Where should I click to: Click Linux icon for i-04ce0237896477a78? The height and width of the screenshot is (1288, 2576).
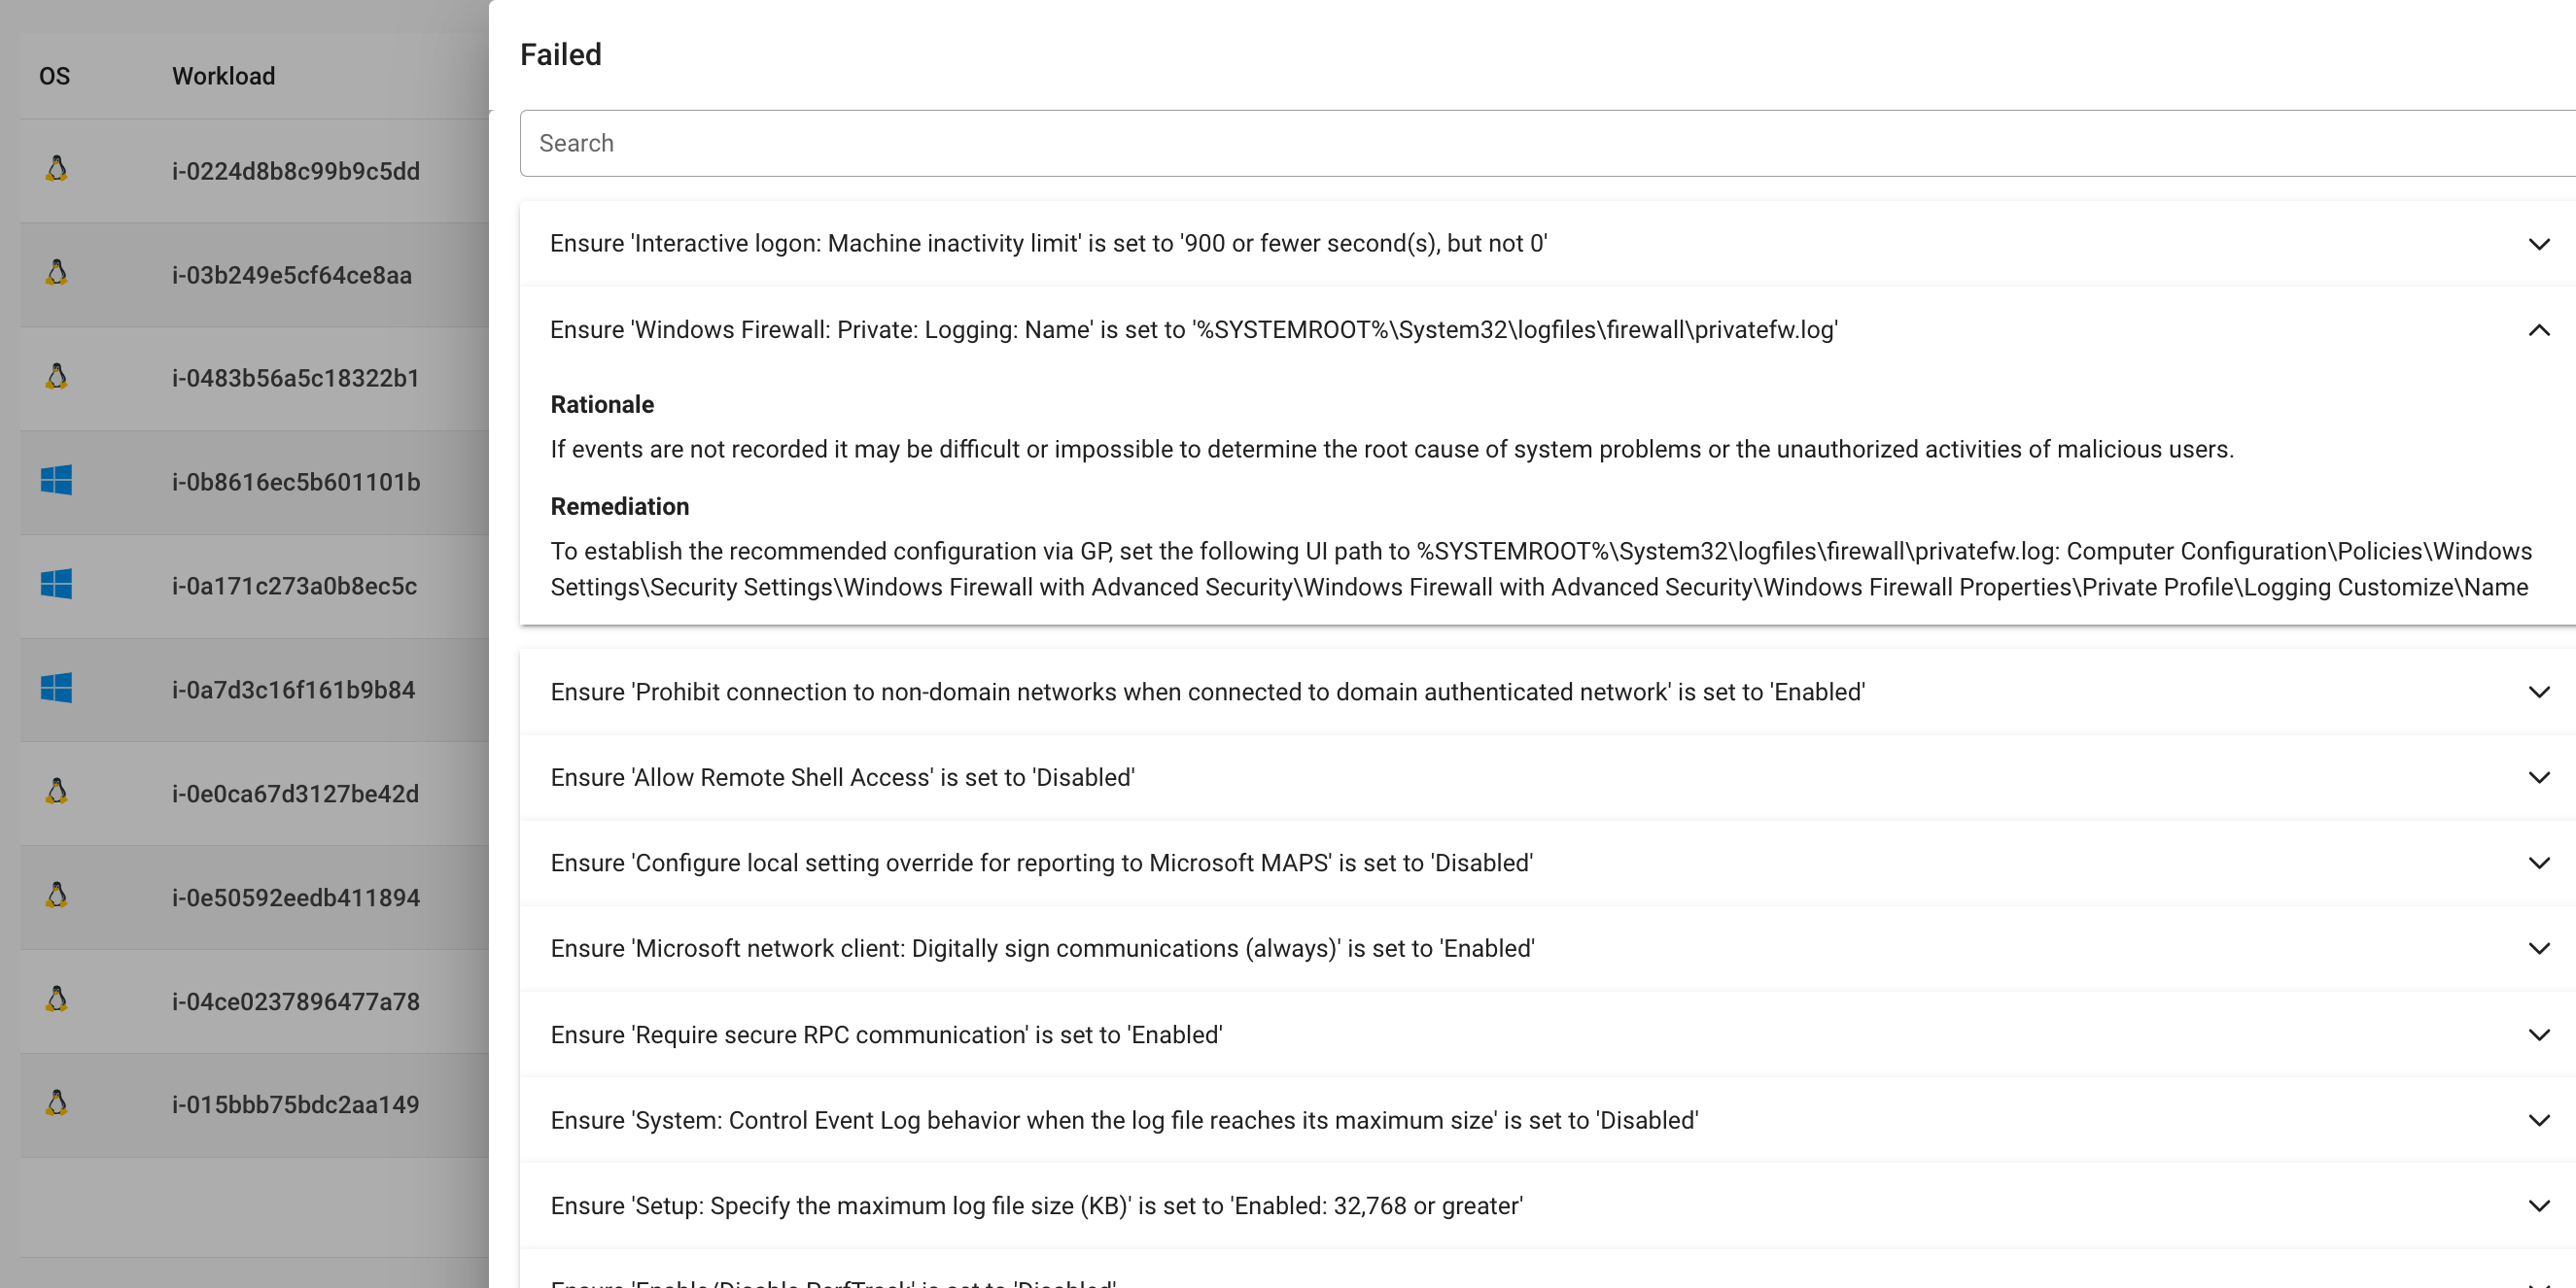[57, 1000]
